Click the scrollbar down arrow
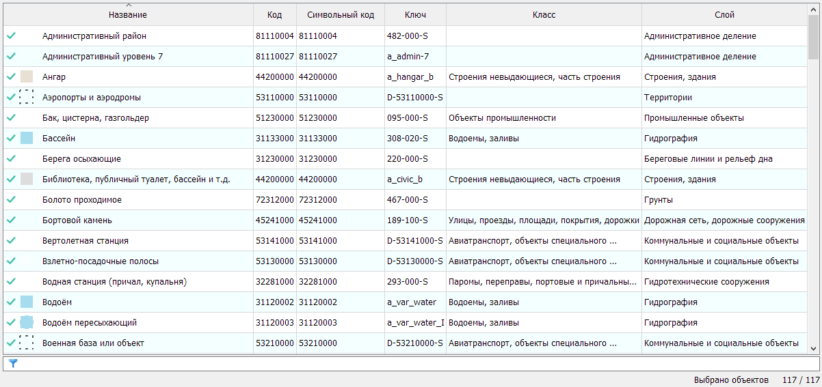 (x=813, y=348)
